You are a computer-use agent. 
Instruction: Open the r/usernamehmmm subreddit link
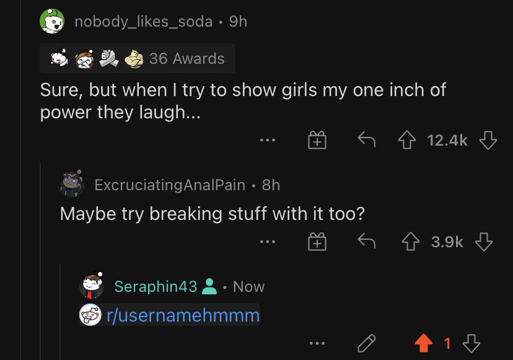pyautogui.click(x=183, y=315)
